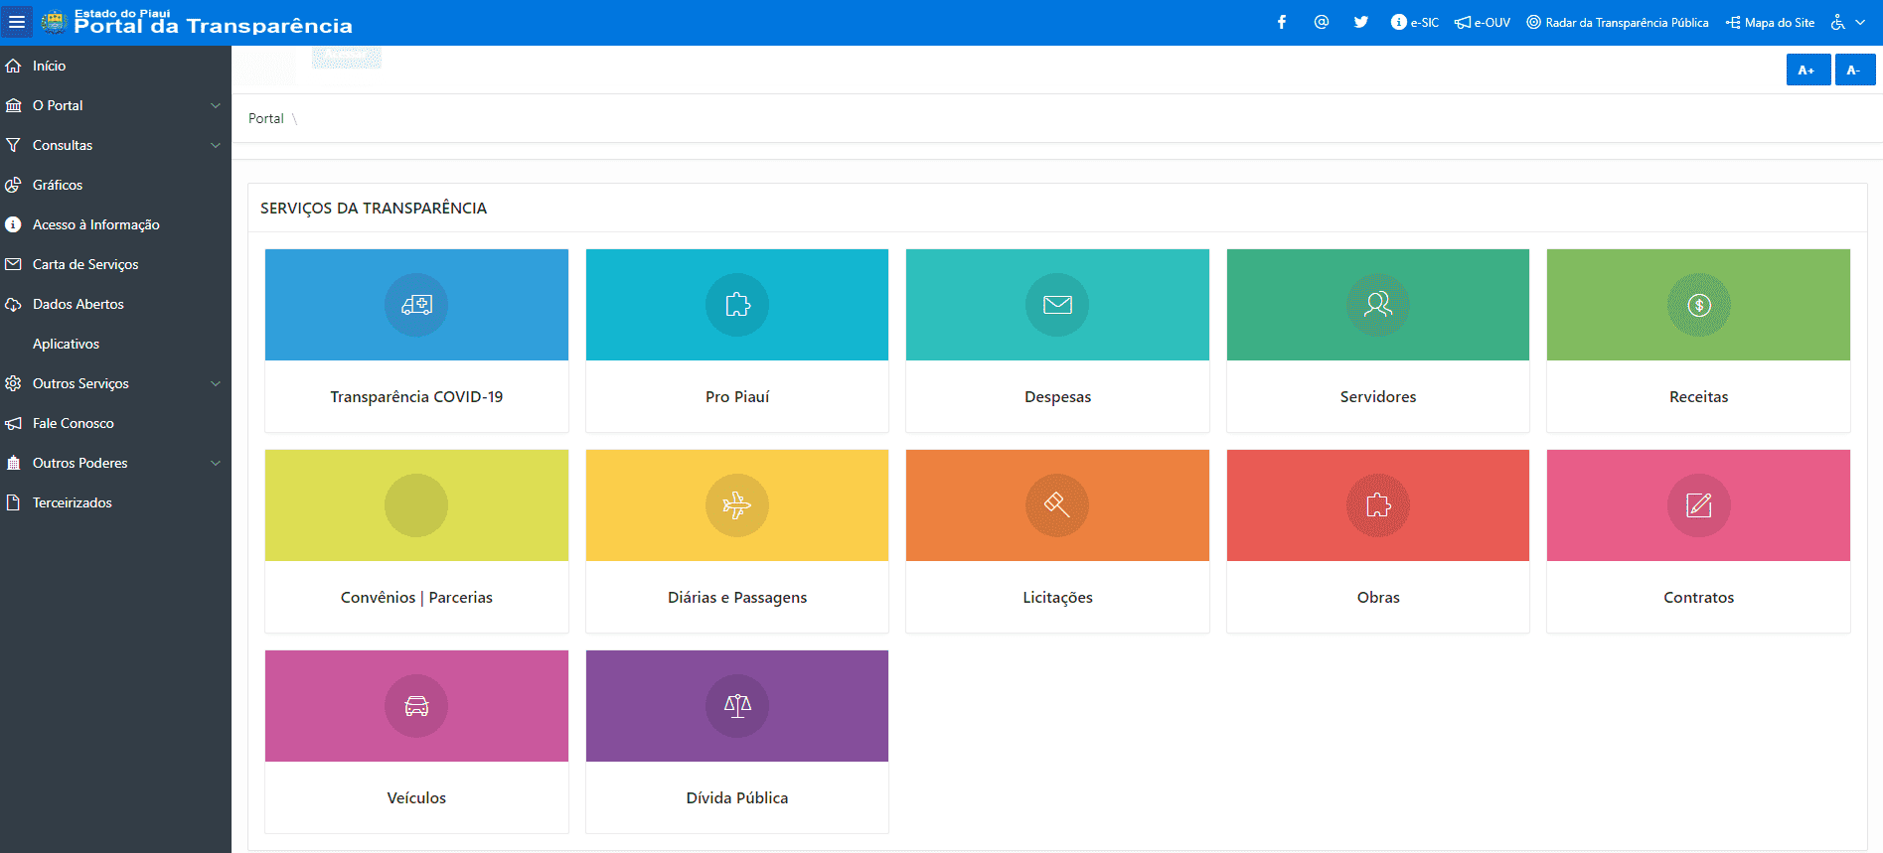1883x853 pixels.
Task: Open the Licitações card label
Action: tap(1057, 597)
